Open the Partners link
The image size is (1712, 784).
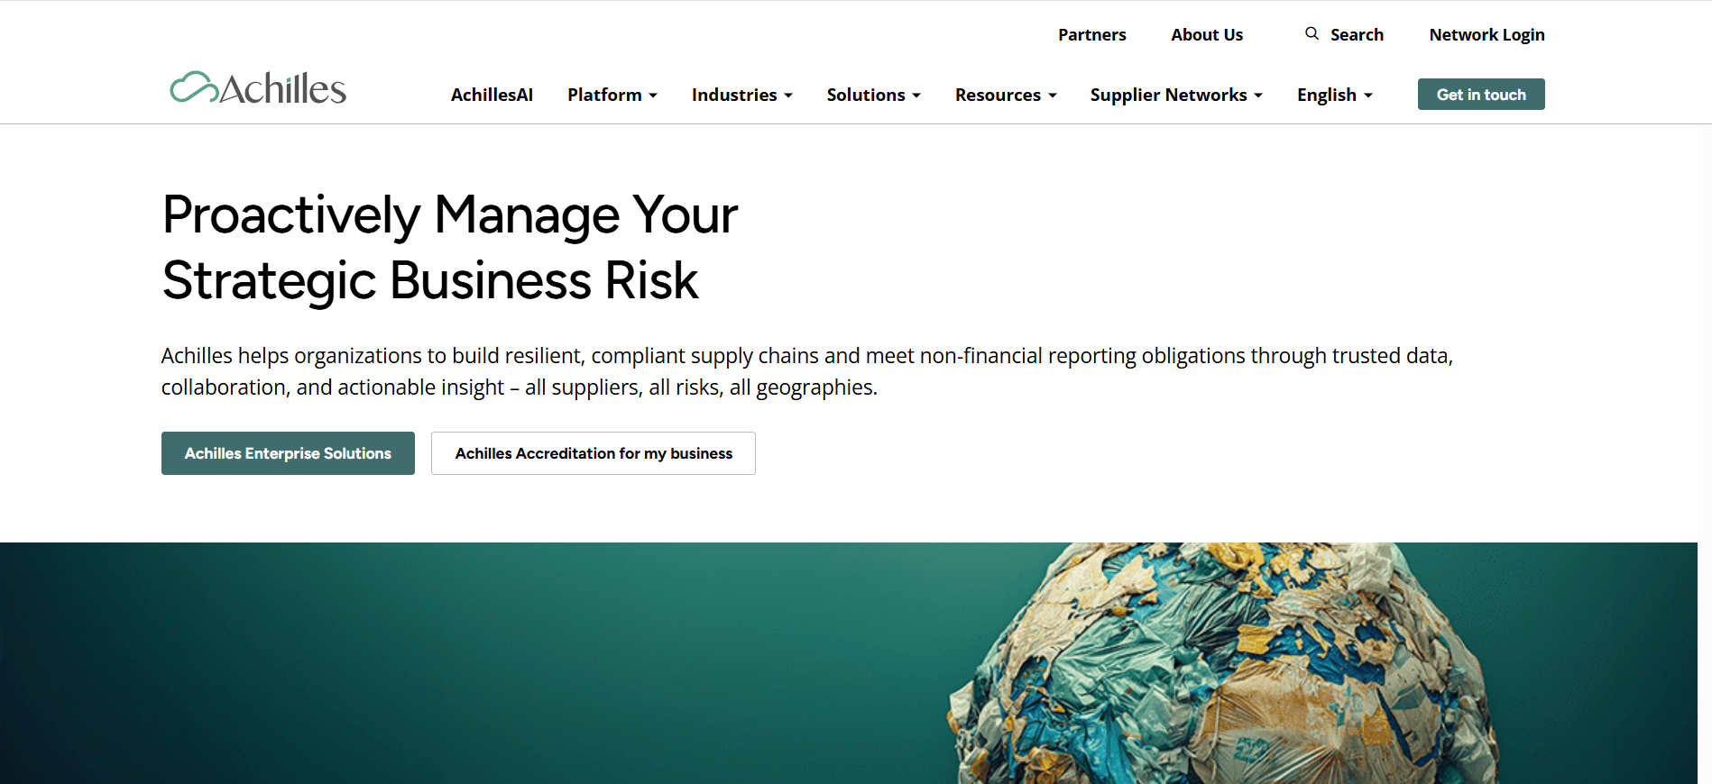click(x=1091, y=34)
